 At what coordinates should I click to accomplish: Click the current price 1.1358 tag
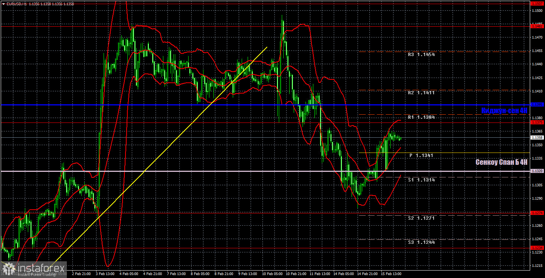coord(537,137)
